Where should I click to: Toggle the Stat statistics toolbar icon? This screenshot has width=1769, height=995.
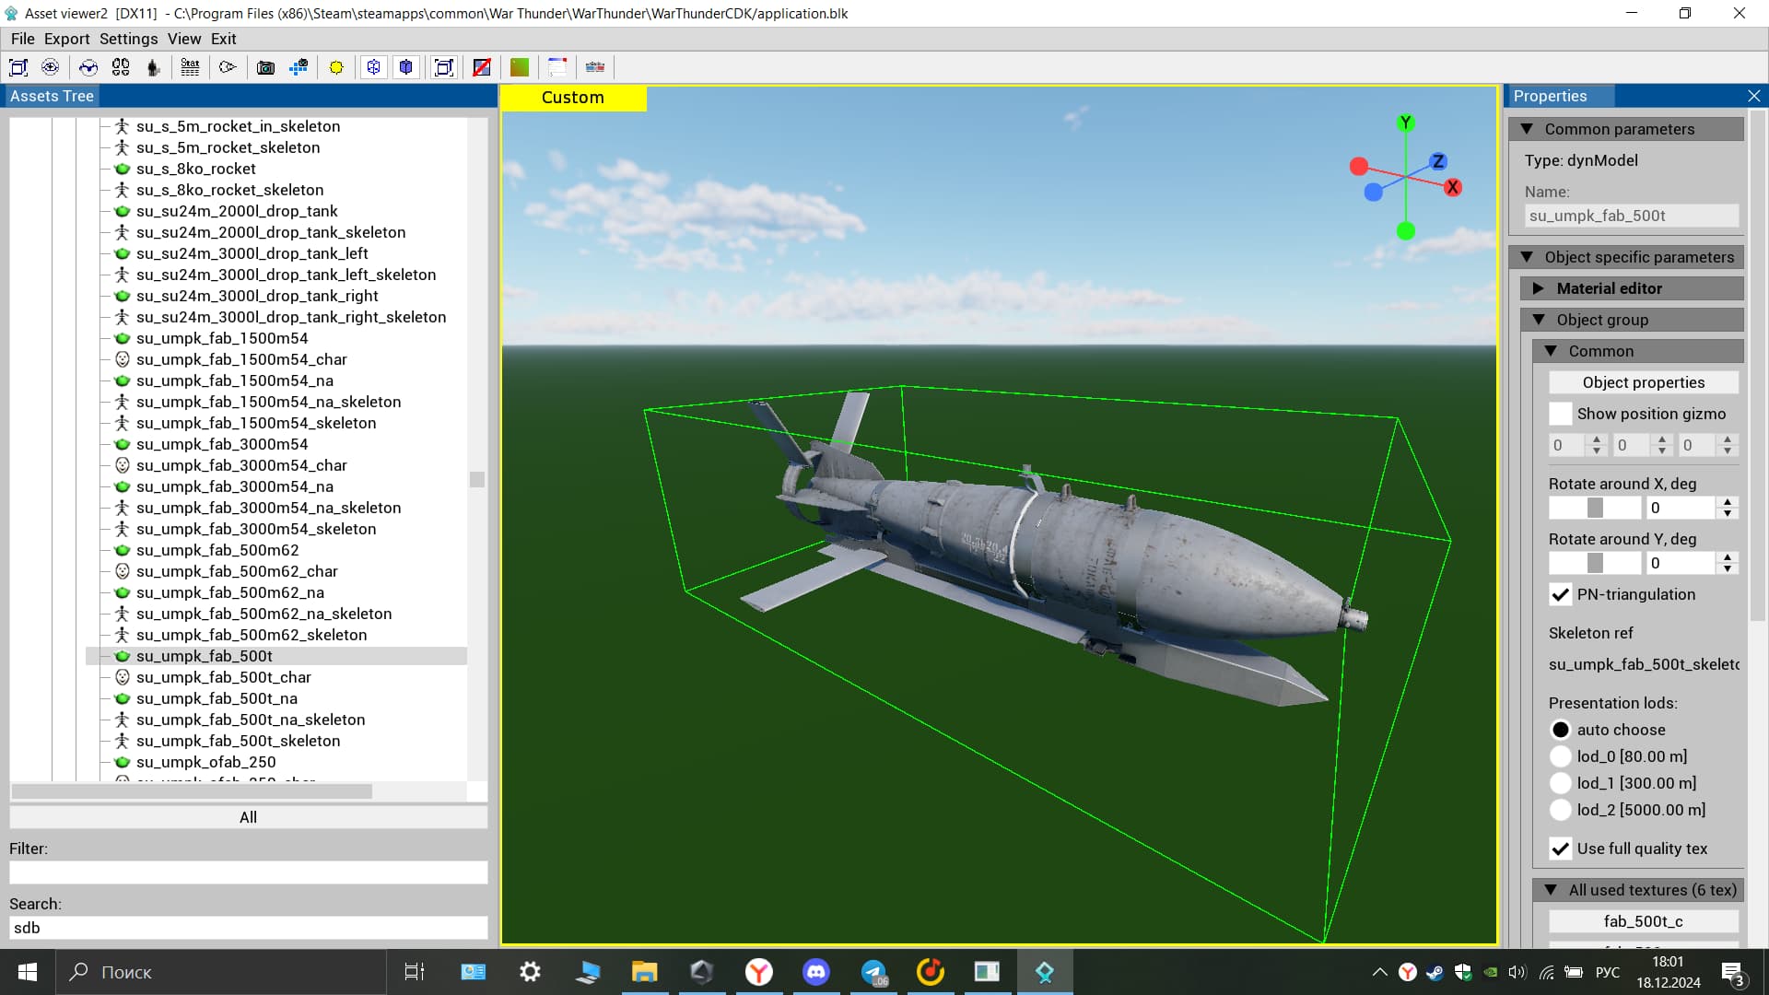[x=190, y=67]
